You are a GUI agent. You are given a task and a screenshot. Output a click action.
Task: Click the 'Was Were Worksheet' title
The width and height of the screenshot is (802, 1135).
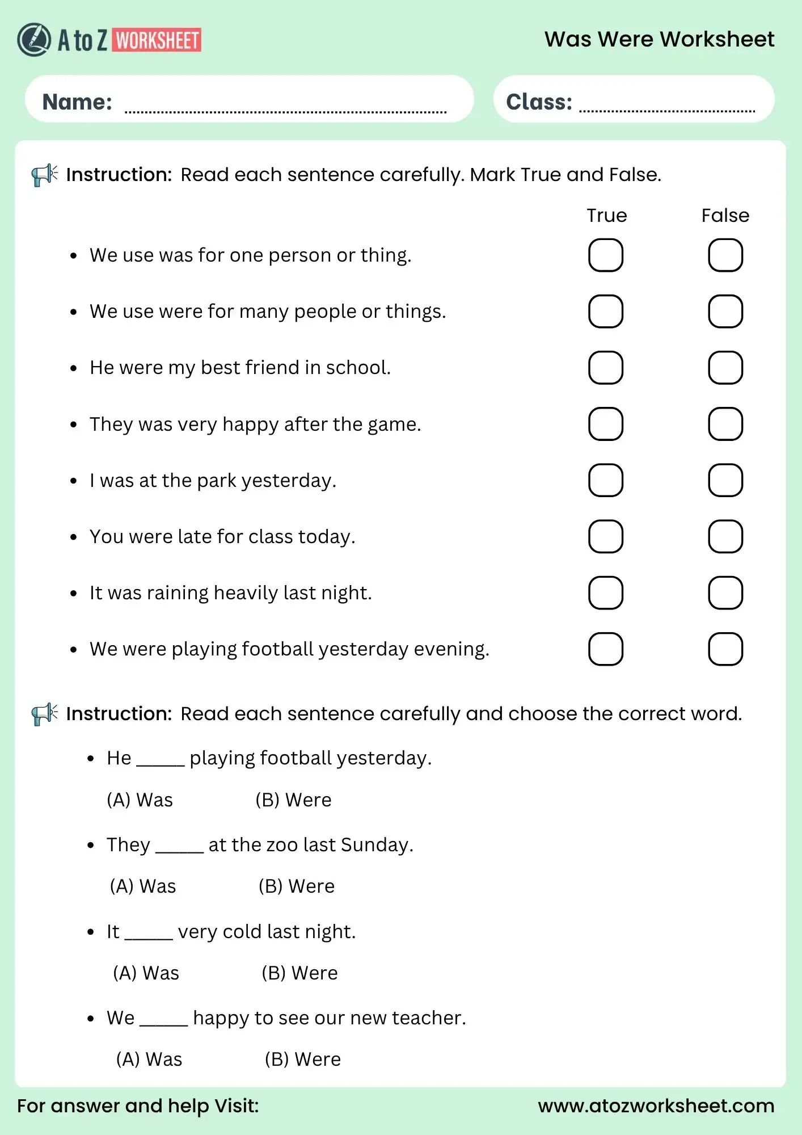click(659, 39)
